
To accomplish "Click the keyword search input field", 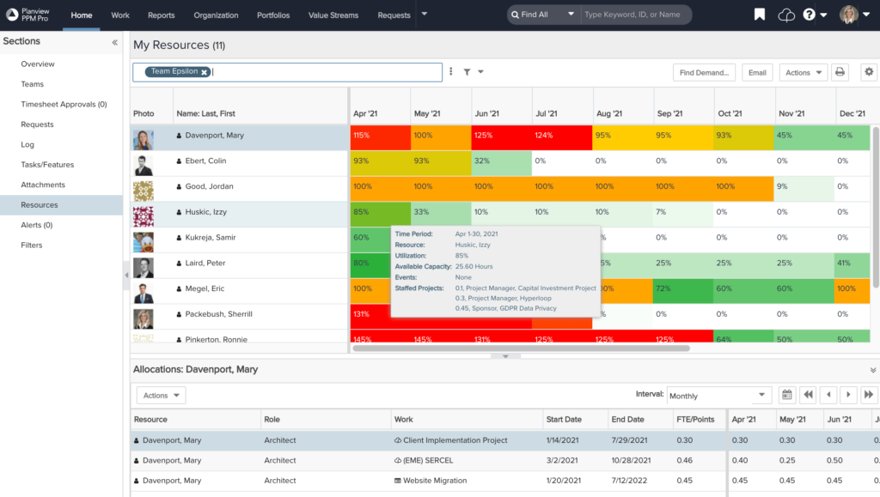I will 636,15.
